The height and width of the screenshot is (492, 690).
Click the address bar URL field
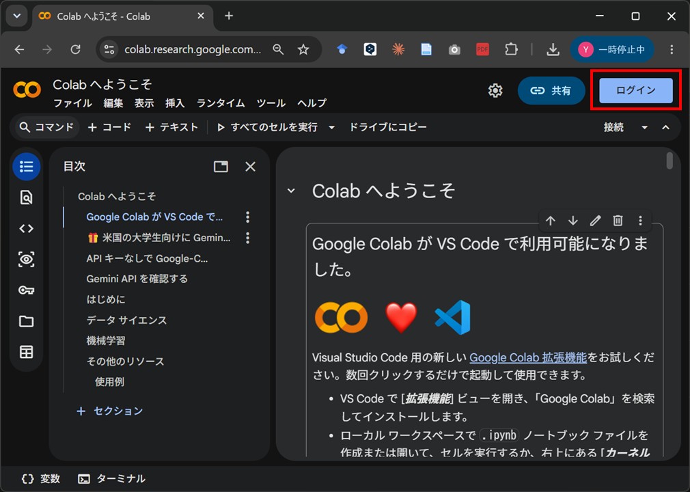192,49
